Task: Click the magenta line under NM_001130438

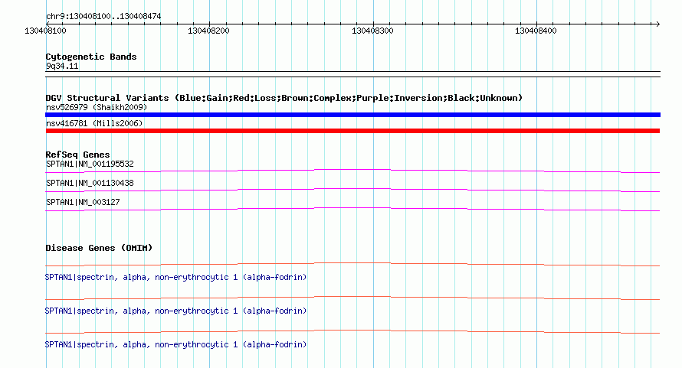Action: [352, 190]
